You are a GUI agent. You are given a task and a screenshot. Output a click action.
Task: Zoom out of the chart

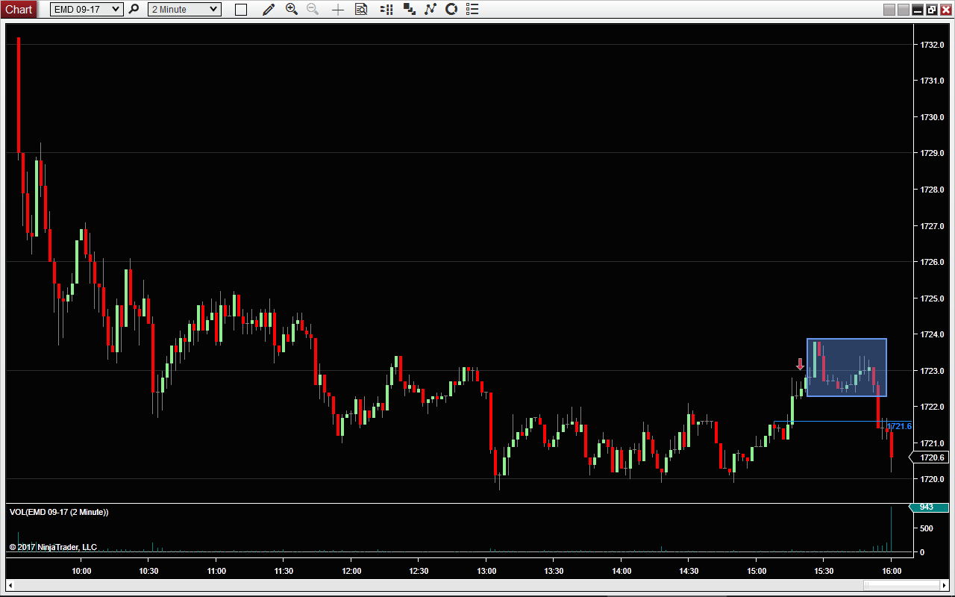[x=313, y=9]
